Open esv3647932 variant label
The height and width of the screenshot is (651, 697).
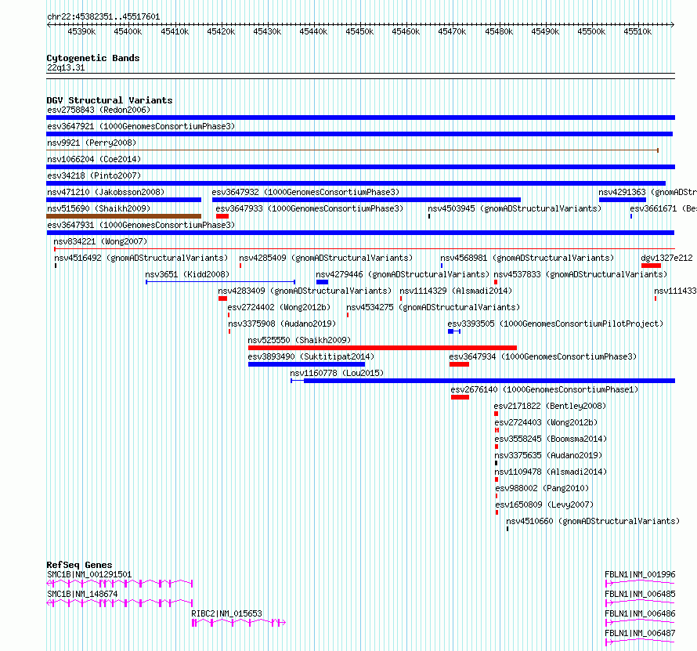coord(305,192)
